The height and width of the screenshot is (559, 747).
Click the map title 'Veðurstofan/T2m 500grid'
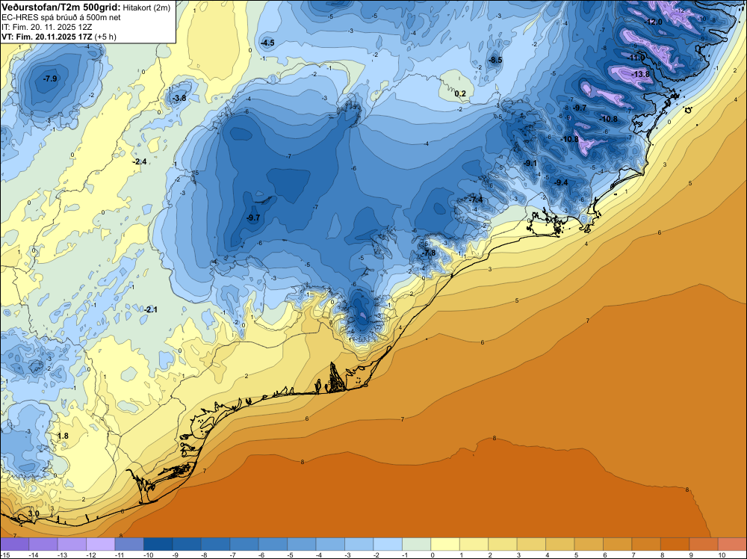tap(61, 7)
